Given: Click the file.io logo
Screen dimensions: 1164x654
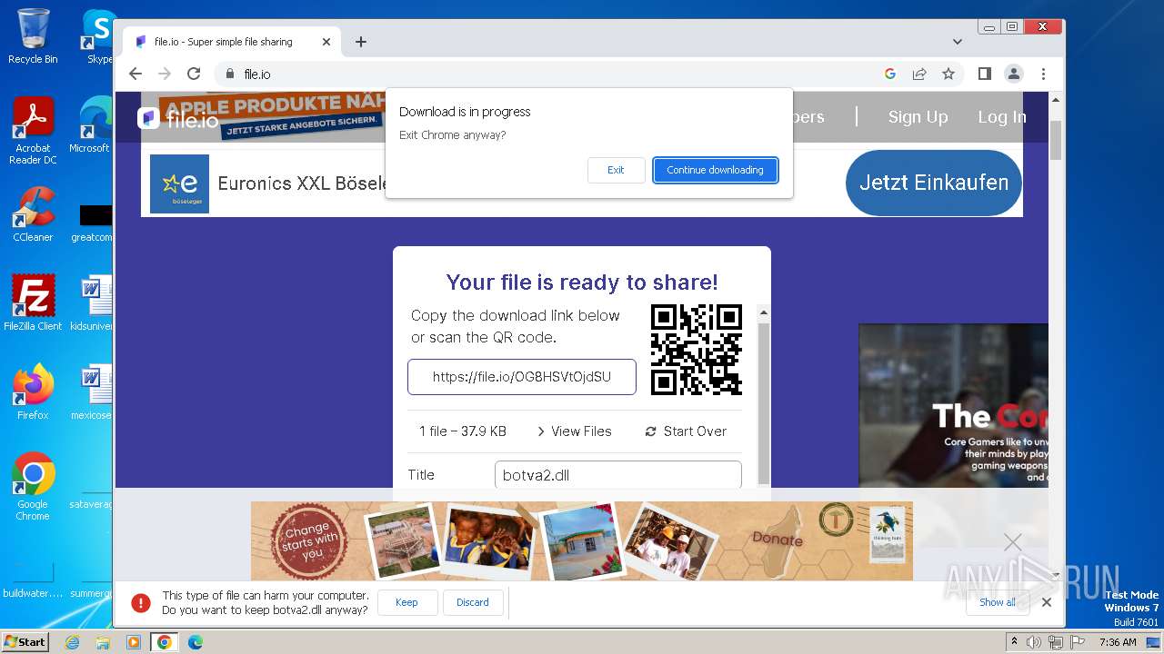Looking at the screenshot, I should pos(178,119).
